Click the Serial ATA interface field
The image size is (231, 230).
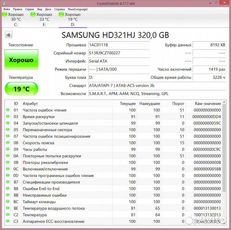click(x=119, y=61)
